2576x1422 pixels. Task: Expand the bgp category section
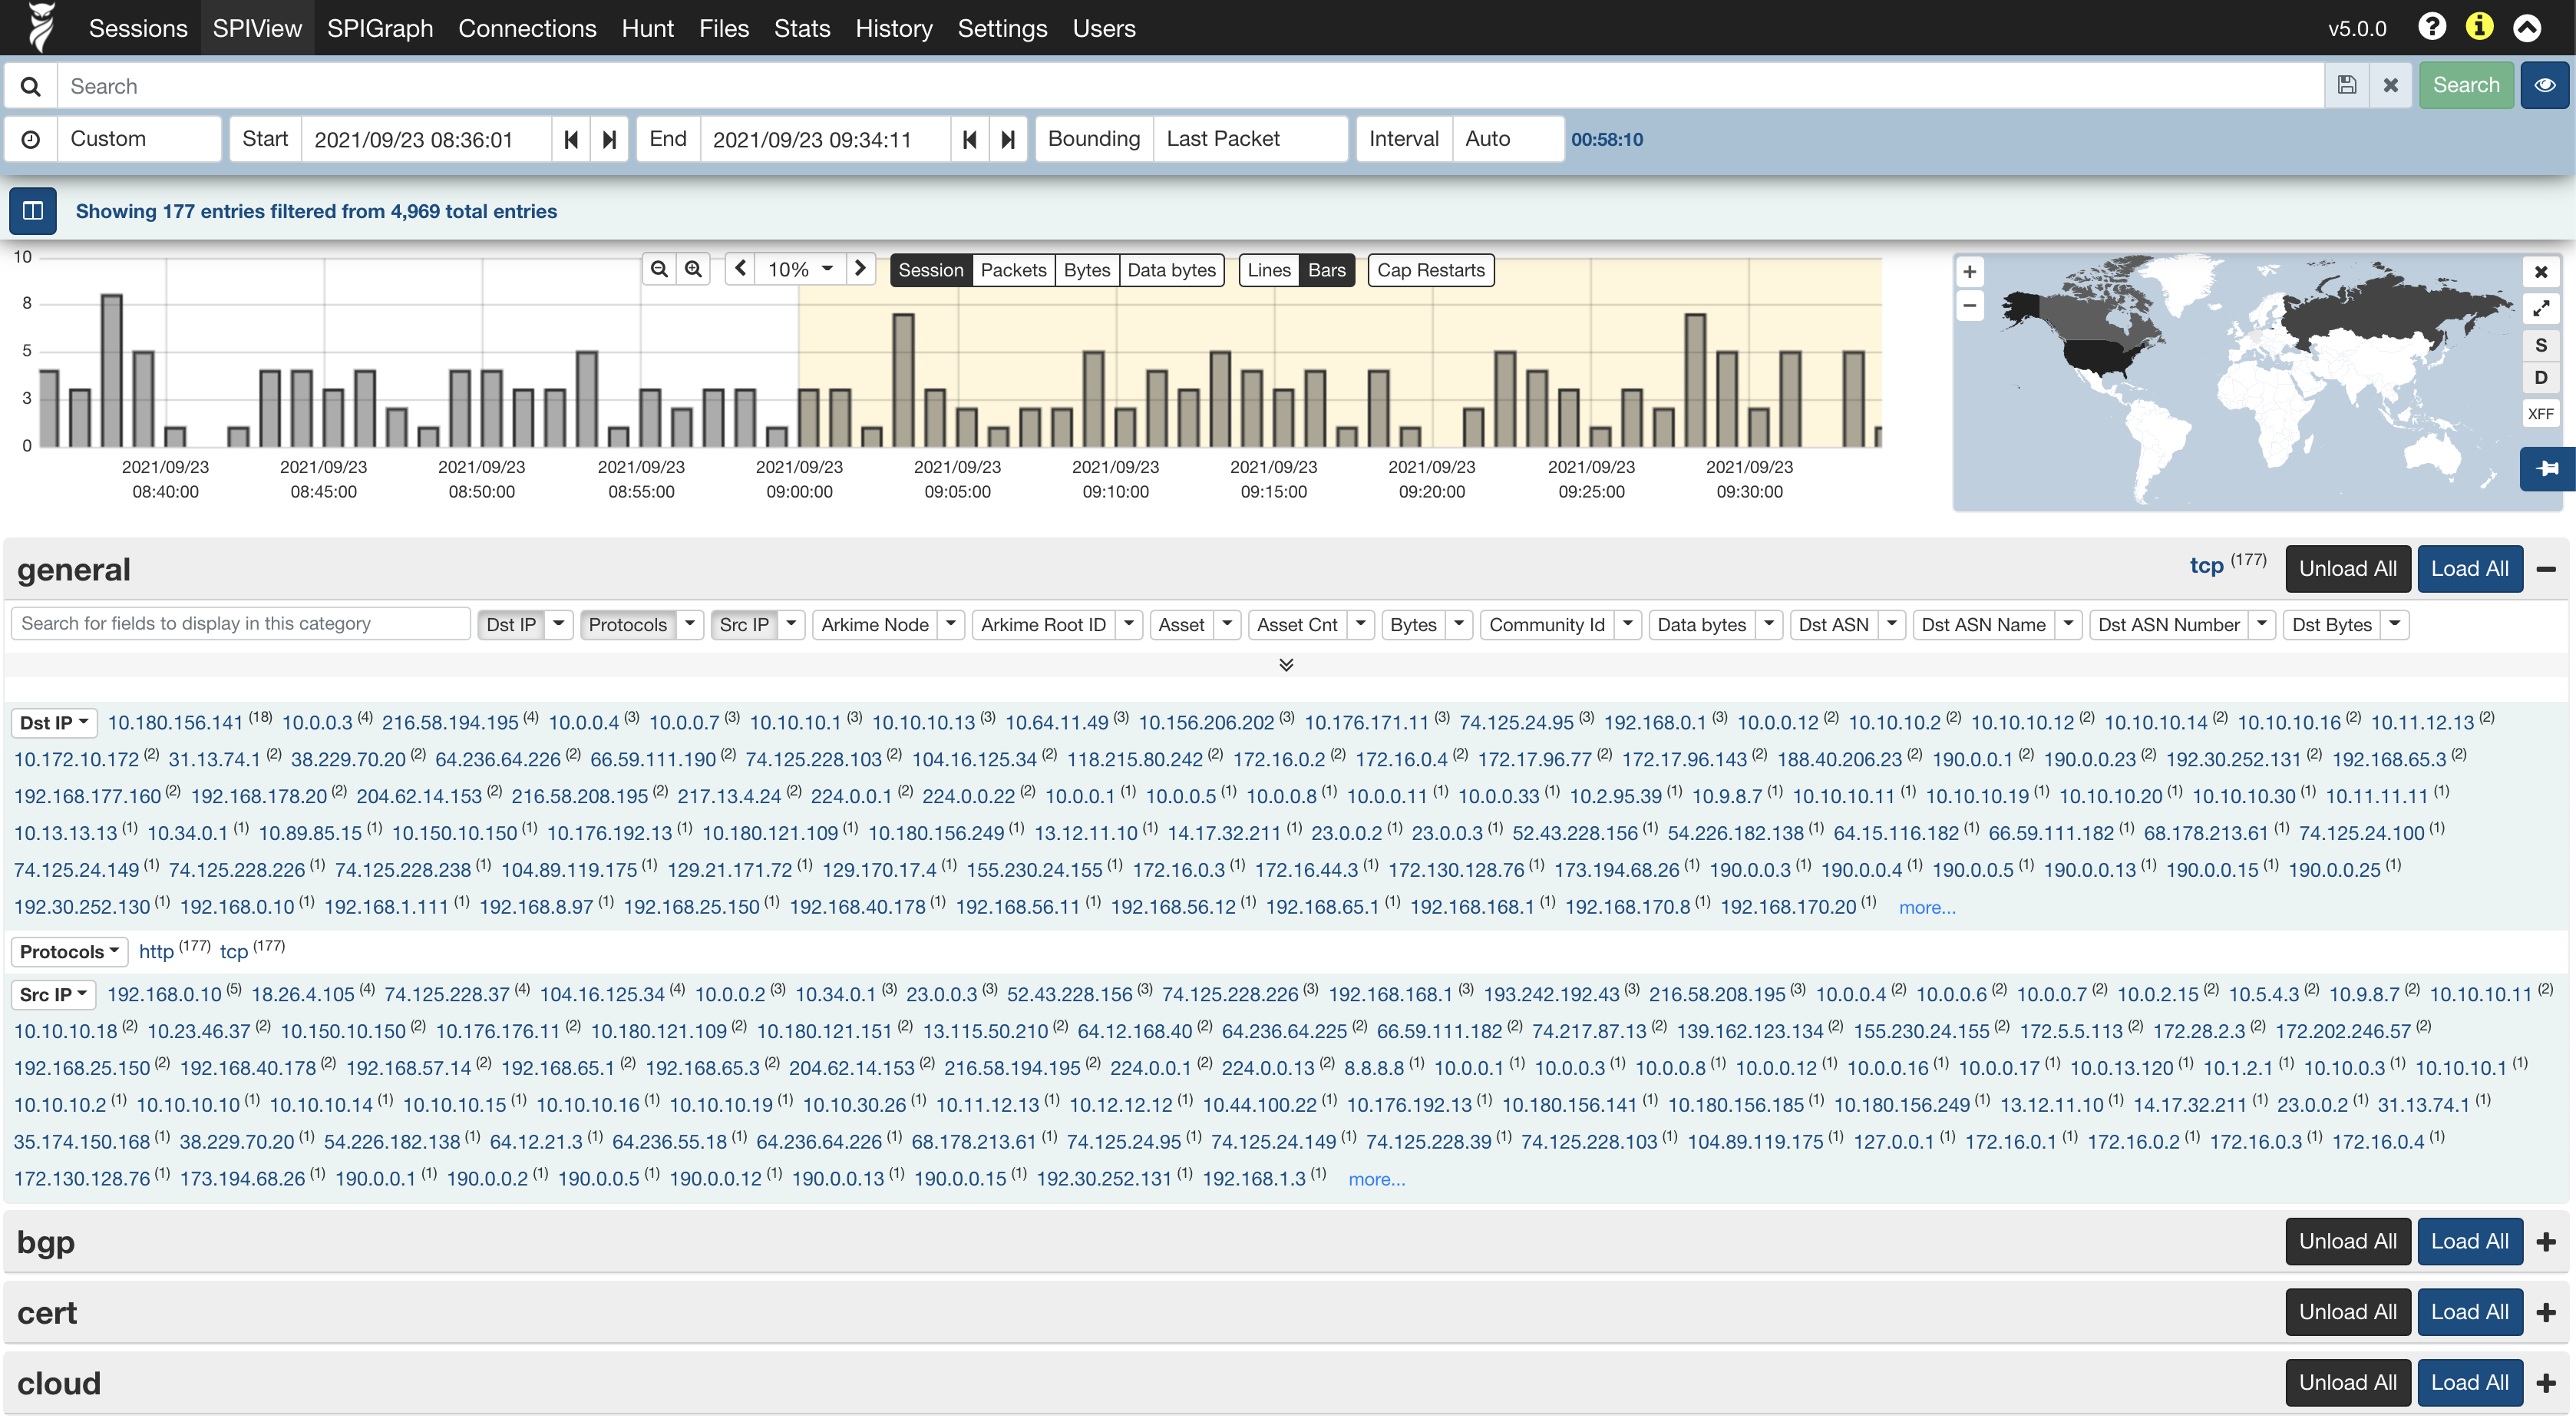pos(2545,1242)
